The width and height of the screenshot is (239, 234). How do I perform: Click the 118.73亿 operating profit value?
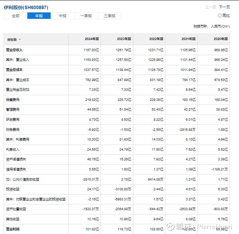point(124,229)
